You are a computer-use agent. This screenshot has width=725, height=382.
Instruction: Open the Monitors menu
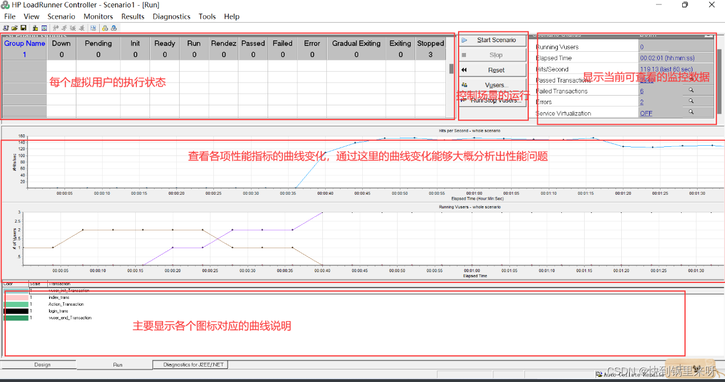[x=98, y=17]
